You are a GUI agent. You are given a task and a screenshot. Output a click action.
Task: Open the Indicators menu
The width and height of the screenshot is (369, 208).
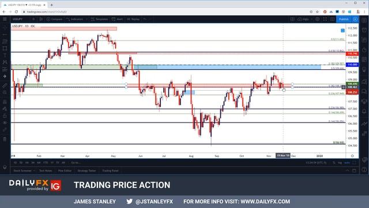tap(74, 19)
